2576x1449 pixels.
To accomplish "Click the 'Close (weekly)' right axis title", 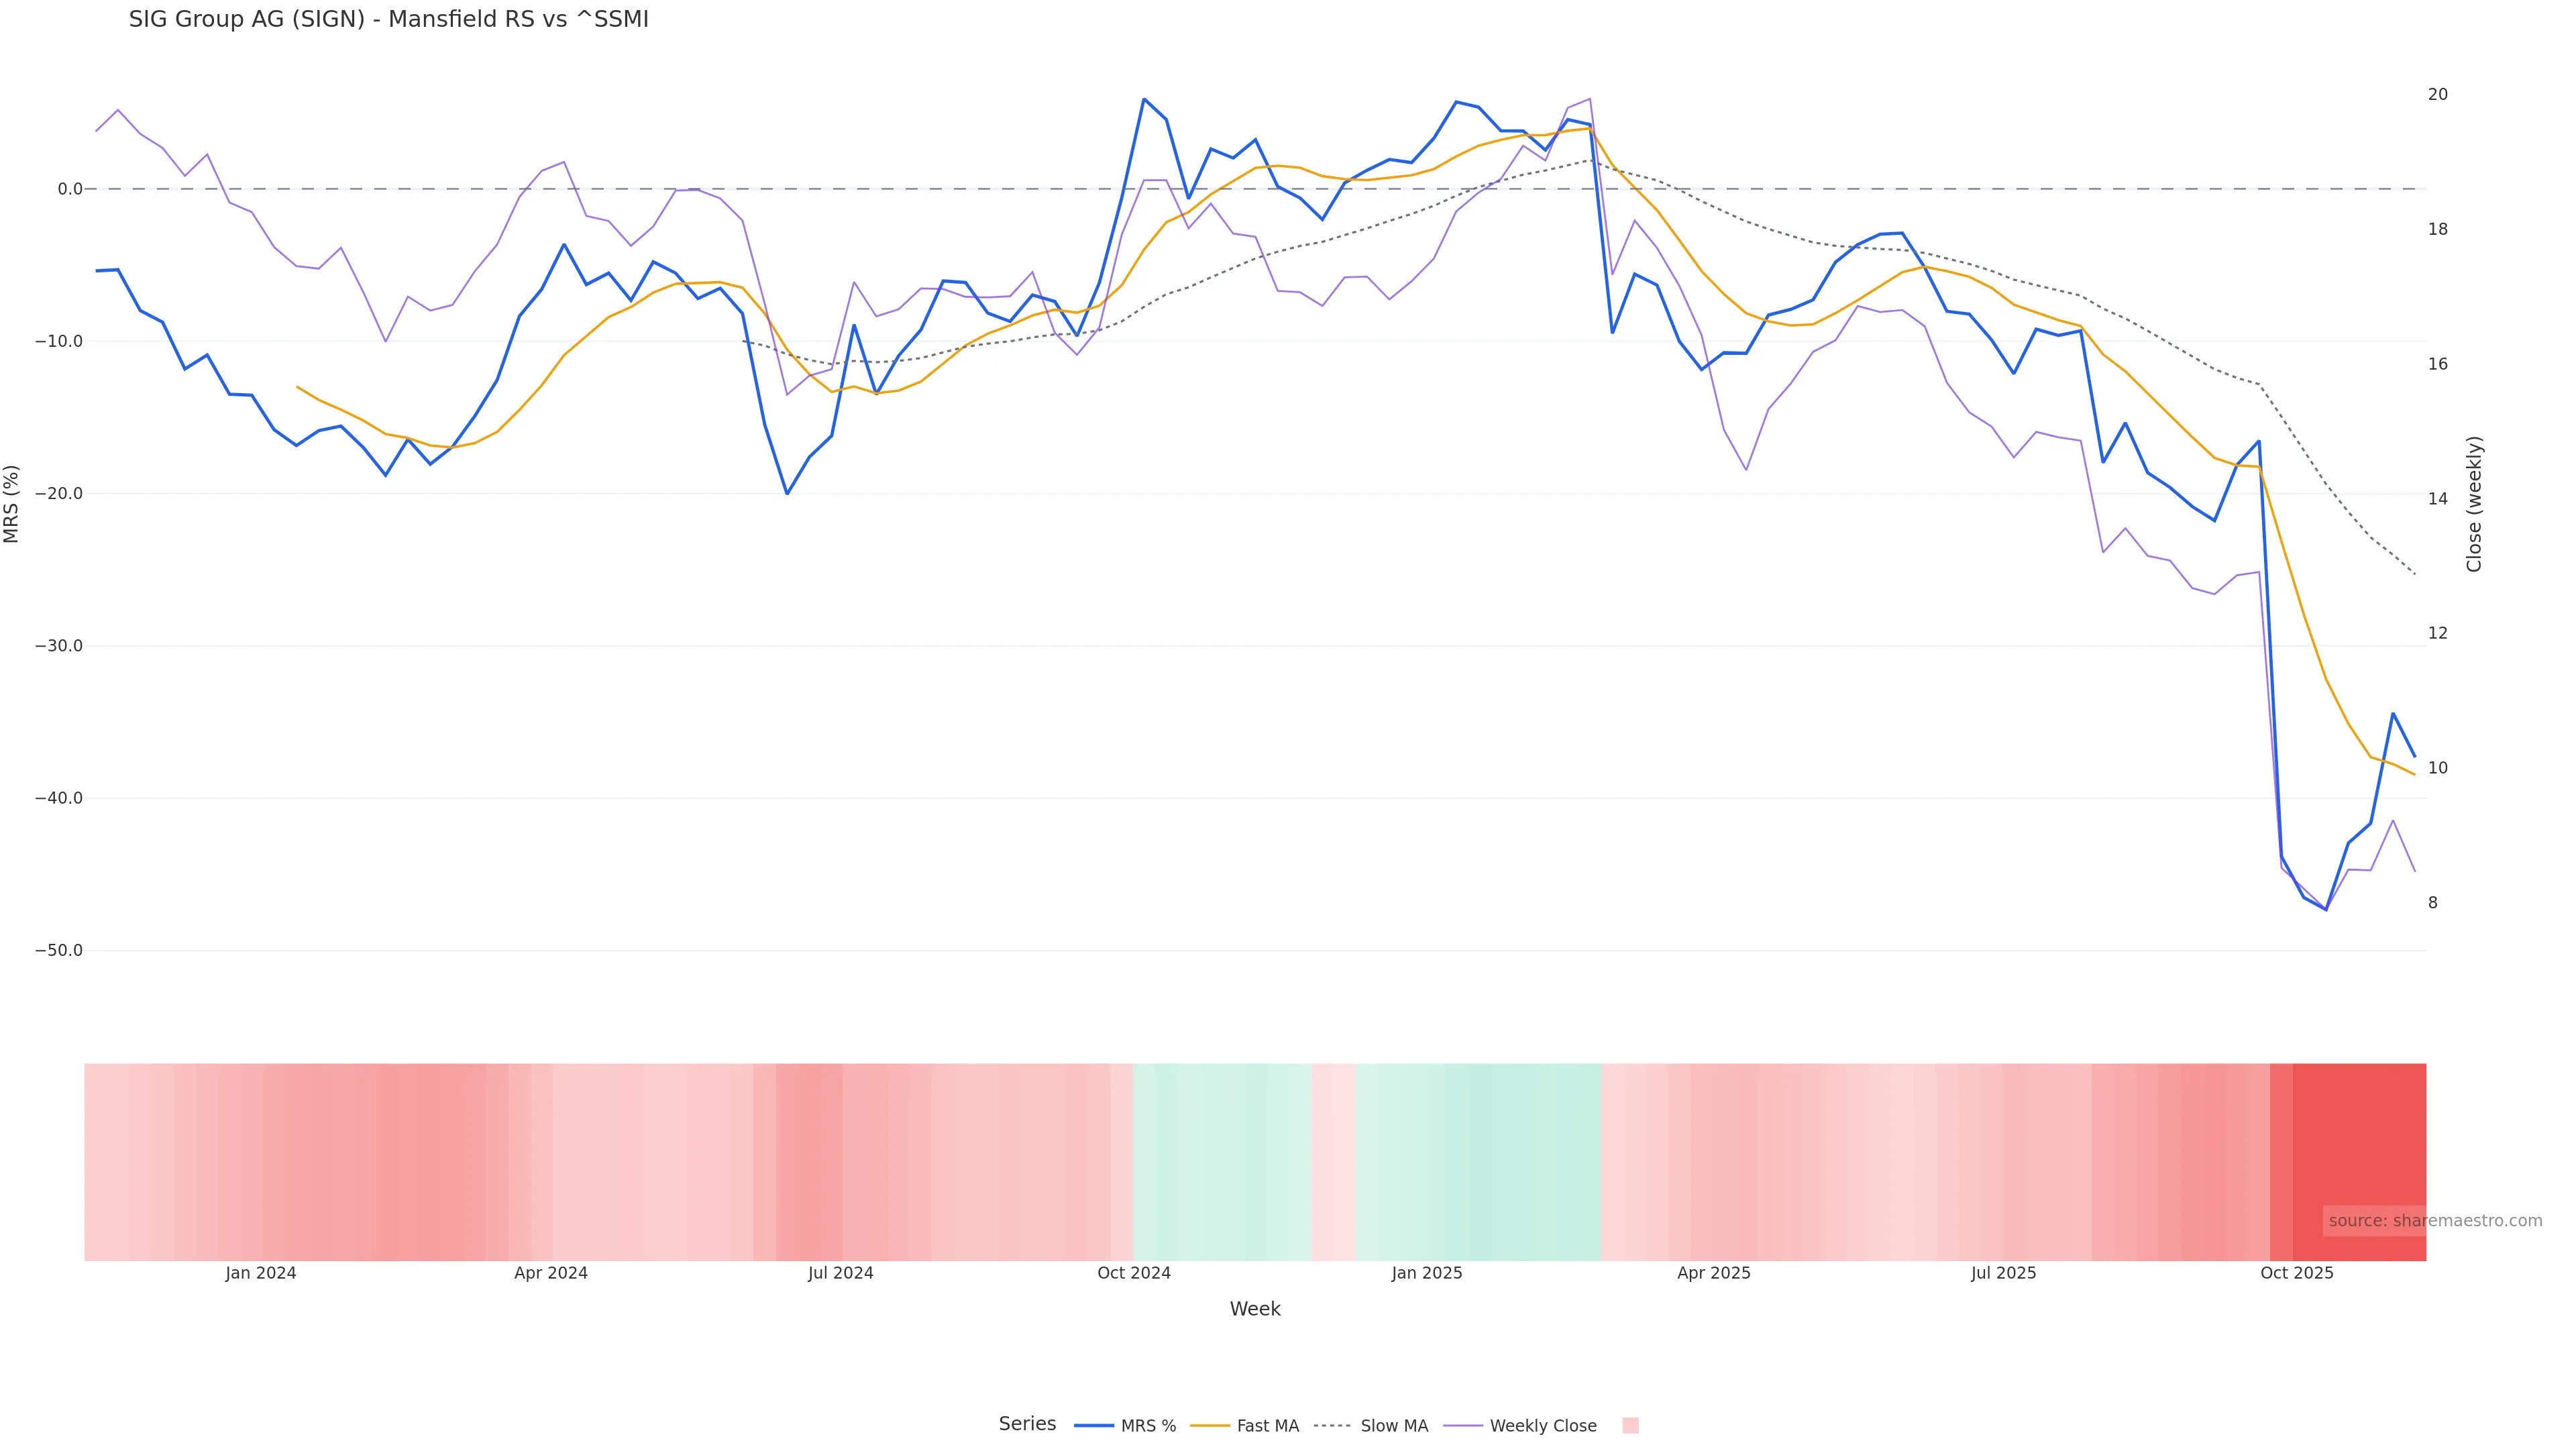I will pos(2474,504).
